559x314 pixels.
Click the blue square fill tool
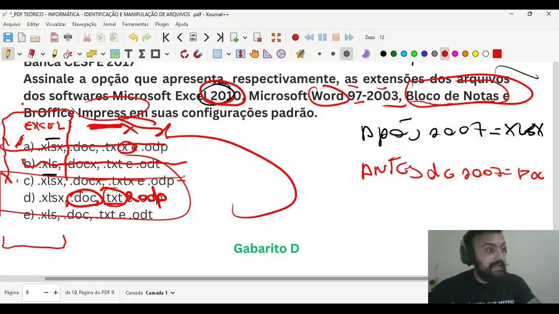217,54
